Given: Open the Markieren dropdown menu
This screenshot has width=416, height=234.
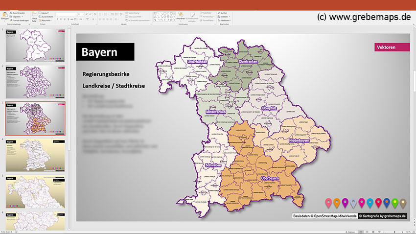Looking at the screenshot, I should 224,21.
